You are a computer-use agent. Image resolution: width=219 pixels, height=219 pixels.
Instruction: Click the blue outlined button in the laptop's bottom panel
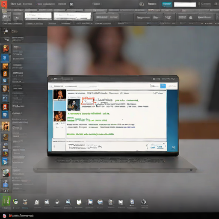[x=157, y=147]
